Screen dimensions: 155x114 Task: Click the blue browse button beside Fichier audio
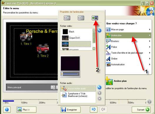99,87
